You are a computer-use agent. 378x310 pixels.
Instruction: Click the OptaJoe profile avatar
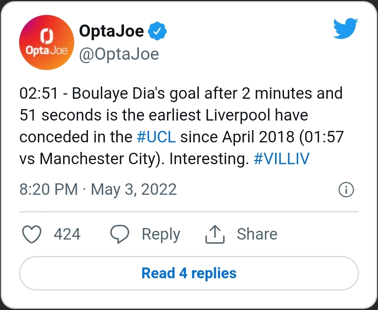click(x=47, y=42)
